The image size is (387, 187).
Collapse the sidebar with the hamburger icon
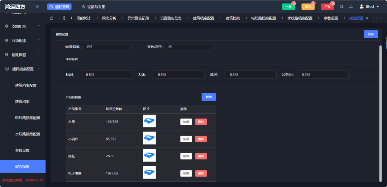pos(38,6)
